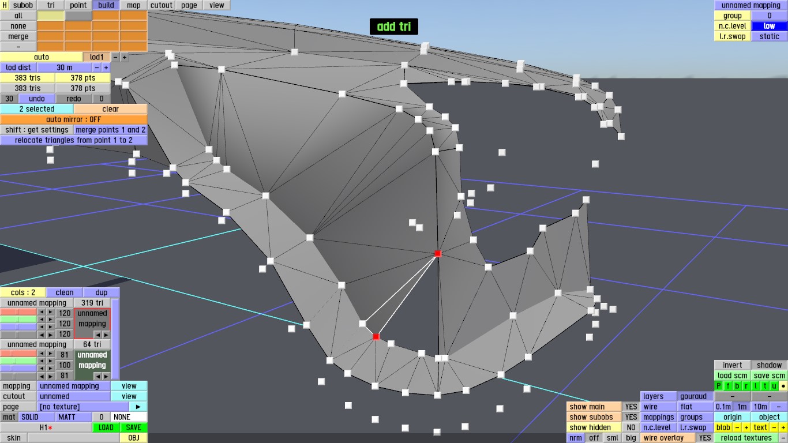Decrease lod dist with the minus button
This screenshot has width=788, height=443.
(x=97, y=67)
